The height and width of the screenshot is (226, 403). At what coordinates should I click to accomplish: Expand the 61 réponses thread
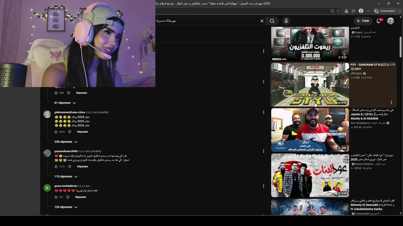tap(65, 103)
